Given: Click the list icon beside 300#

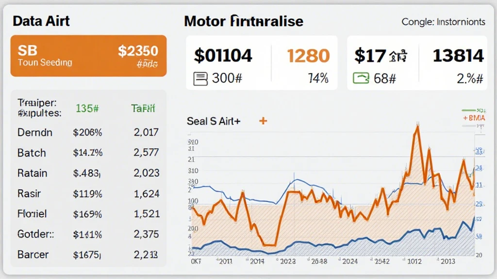Looking at the screenshot, I should (200, 78).
